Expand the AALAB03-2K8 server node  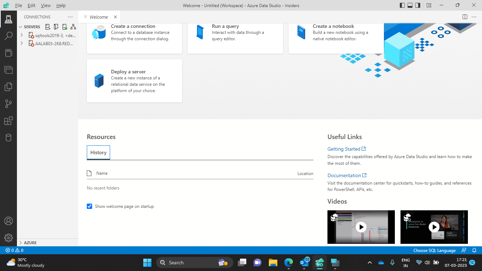click(22, 43)
